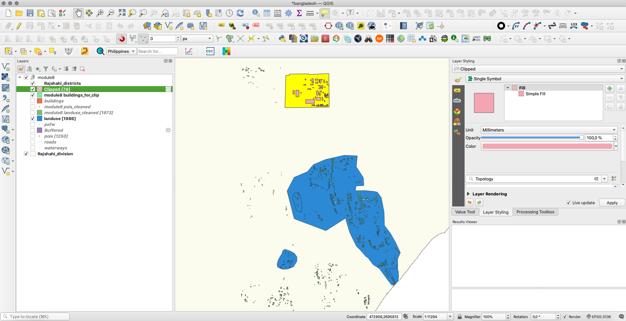Select the Simple Fill symbol layer

tap(535, 94)
